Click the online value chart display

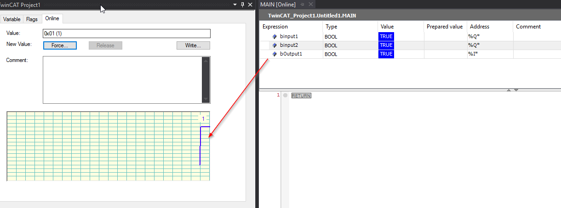point(109,146)
